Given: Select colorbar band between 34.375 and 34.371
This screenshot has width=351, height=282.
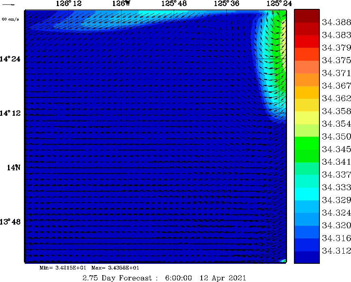Looking at the screenshot, I should 307,67.
